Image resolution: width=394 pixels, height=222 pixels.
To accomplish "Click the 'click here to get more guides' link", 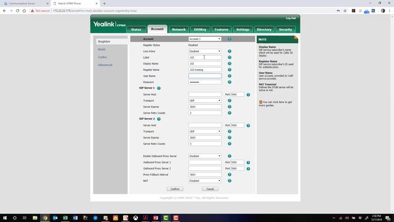I will (276, 104).
